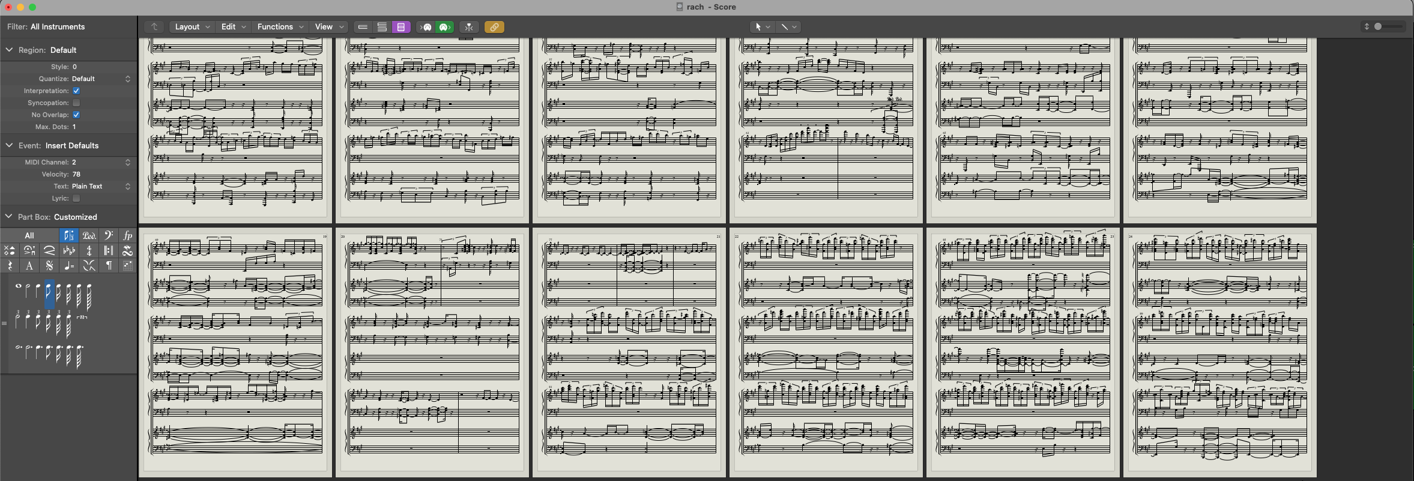
Task: Show All symbols in the Part Box
Action: [x=29, y=235]
